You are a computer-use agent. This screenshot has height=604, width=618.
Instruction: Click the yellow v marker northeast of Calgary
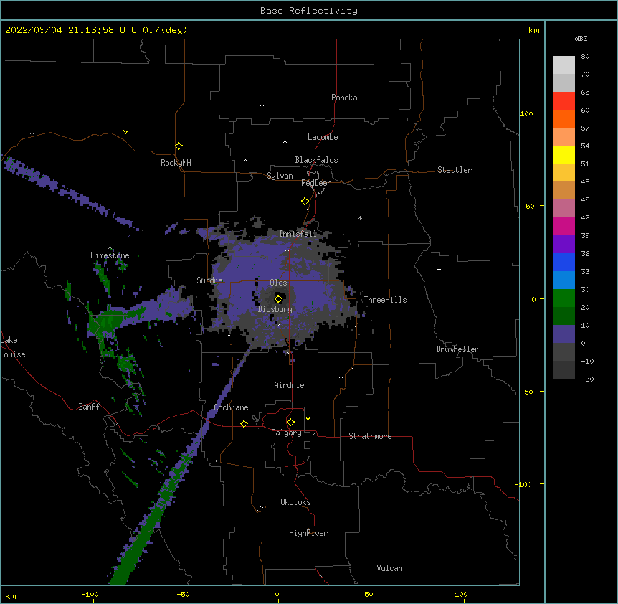pyautogui.click(x=308, y=419)
